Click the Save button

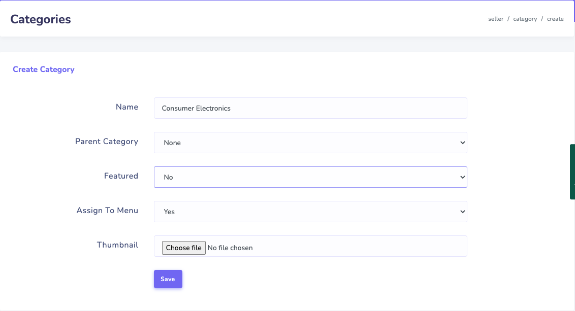(x=168, y=279)
